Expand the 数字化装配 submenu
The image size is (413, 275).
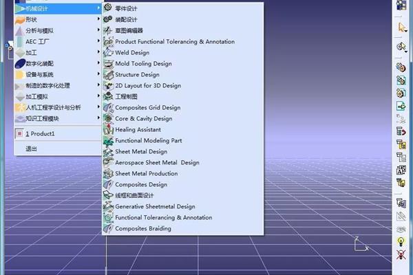coord(58,64)
